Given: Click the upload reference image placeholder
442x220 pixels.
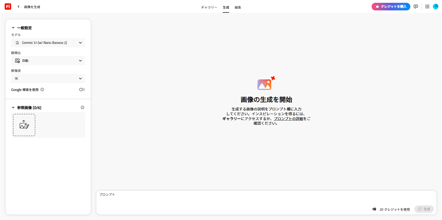Looking at the screenshot, I should click(x=24, y=125).
